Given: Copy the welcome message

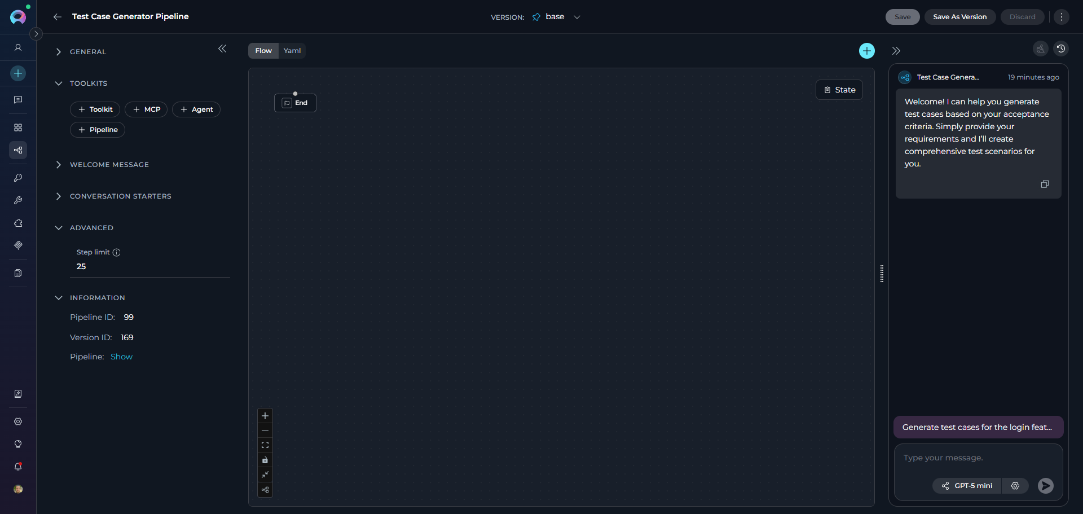Looking at the screenshot, I should click(x=1045, y=184).
